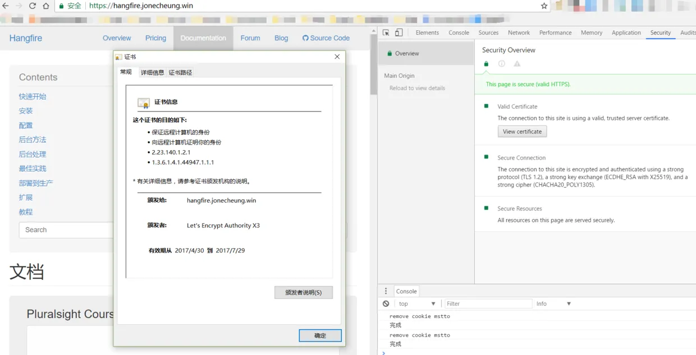The height and width of the screenshot is (355, 696).
Task: Open the Audits tab
Action: (x=688, y=32)
